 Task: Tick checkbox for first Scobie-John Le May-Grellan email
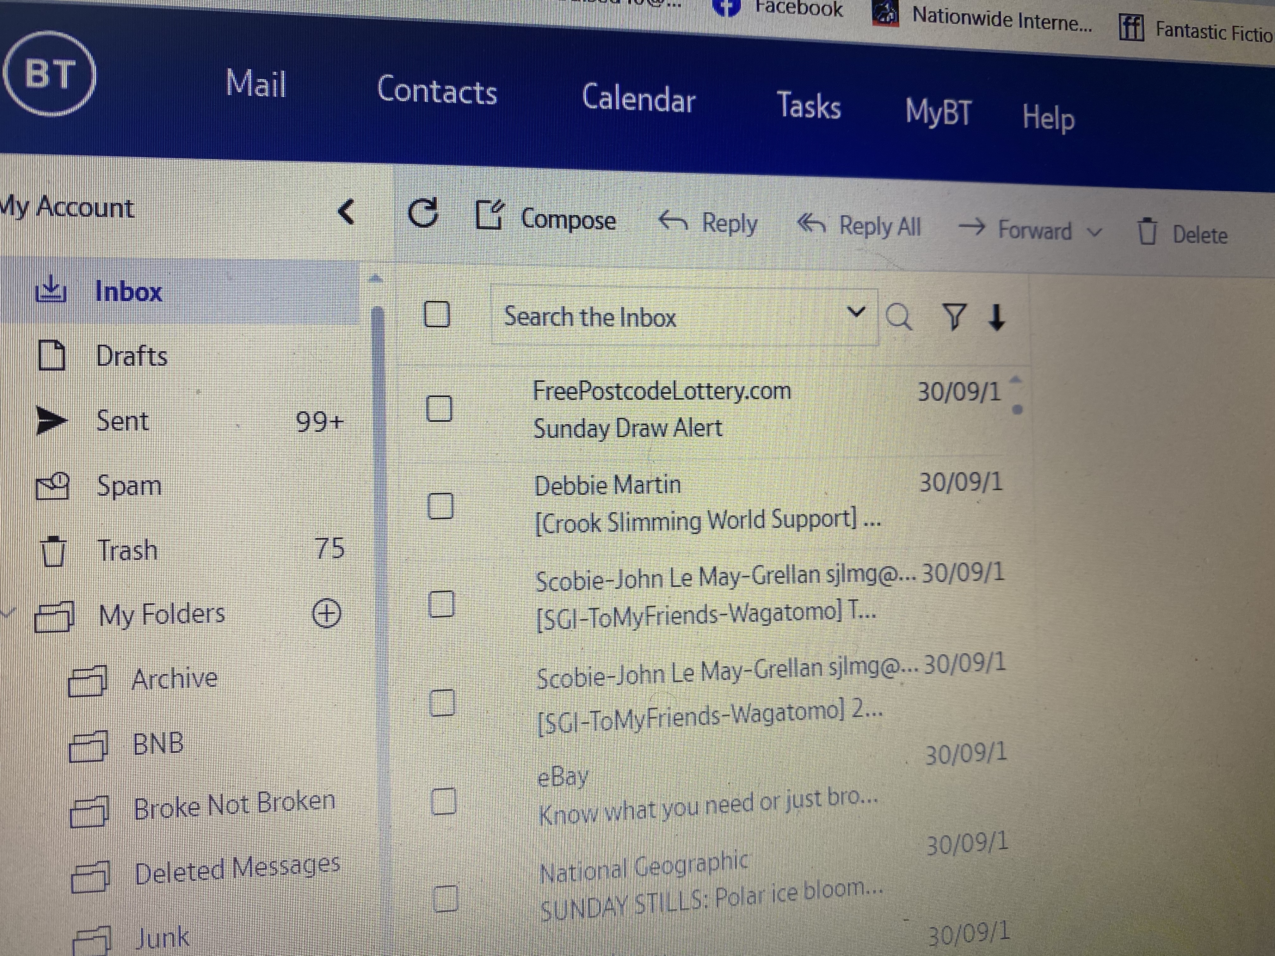click(x=442, y=604)
